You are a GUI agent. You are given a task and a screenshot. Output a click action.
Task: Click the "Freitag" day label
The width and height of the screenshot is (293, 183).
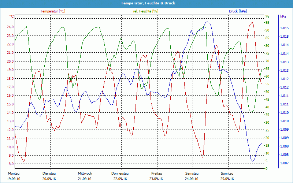(157, 173)
